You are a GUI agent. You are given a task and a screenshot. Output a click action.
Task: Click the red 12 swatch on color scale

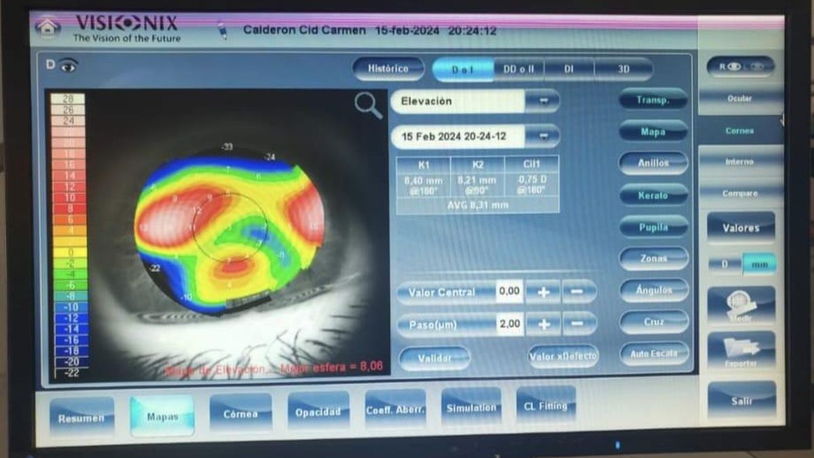(69, 187)
